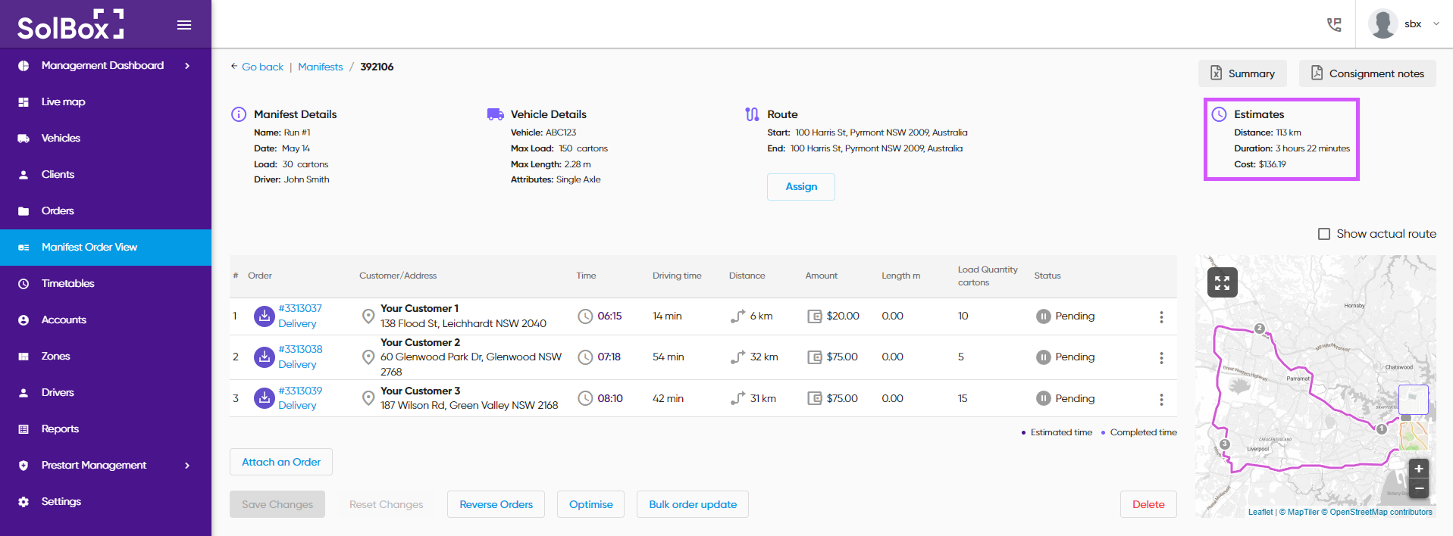Open three-dot menu for order #3313039
Viewport: 1453px width, 536px height.
(1160, 399)
